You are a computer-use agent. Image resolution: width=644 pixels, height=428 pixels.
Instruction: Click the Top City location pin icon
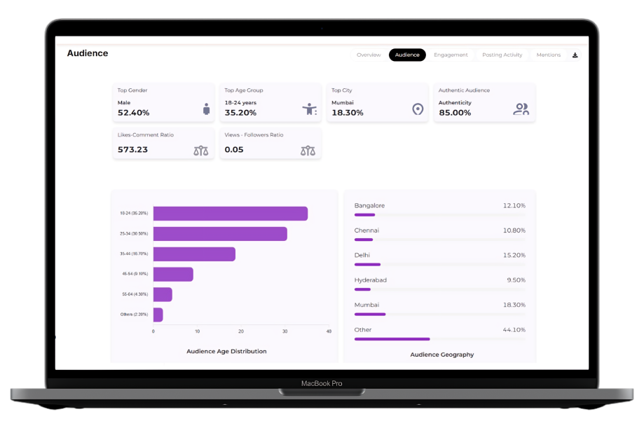(x=418, y=109)
